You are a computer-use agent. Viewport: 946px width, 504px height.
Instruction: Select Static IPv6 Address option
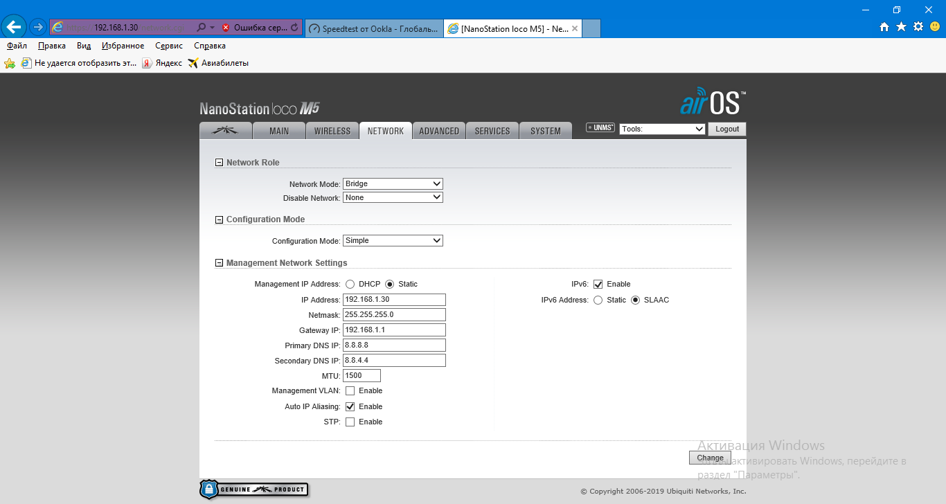point(598,300)
